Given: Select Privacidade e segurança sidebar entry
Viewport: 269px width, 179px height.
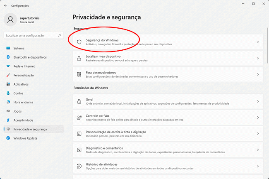Looking at the screenshot, I should pos(34,129).
